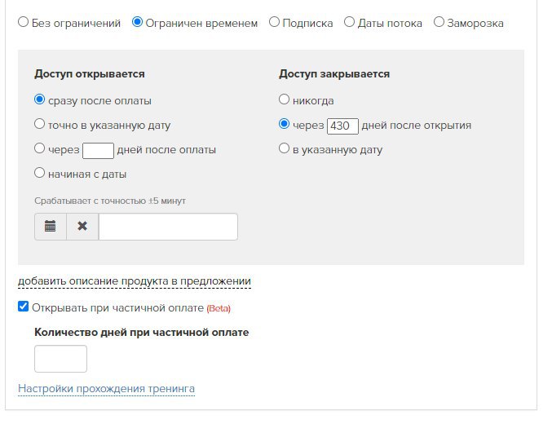Select 'точно в указанную дату' option
This screenshot has height=424, width=552.
click(x=39, y=124)
